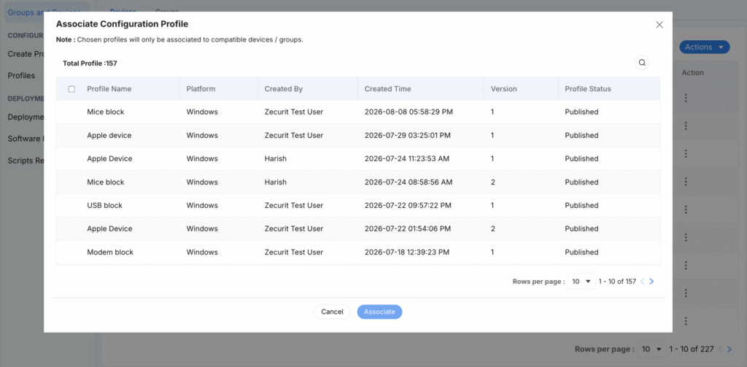Tick the select-all checkbox in table header
Viewport: 747px width, 367px height.
(72, 89)
